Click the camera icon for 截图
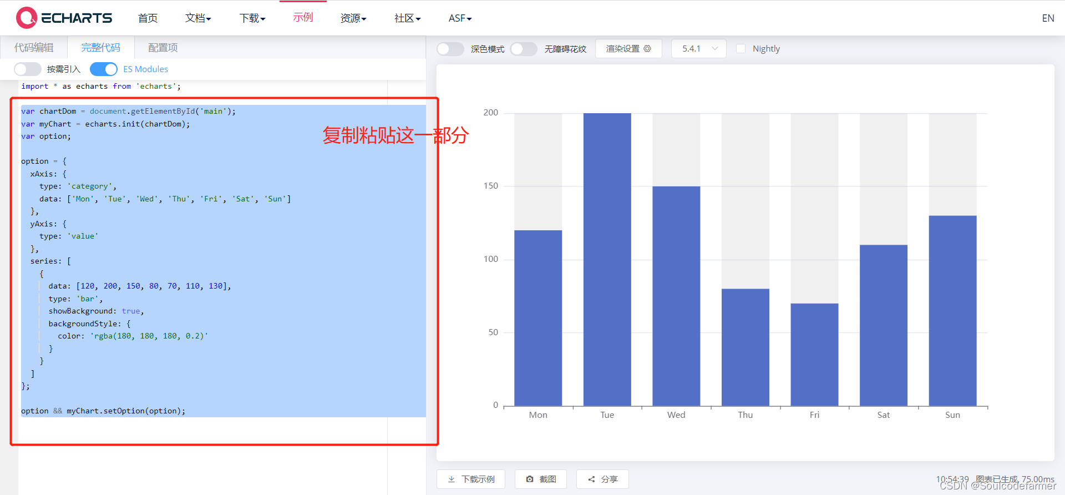The width and height of the screenshot is (1065, 495). (530, 479)
